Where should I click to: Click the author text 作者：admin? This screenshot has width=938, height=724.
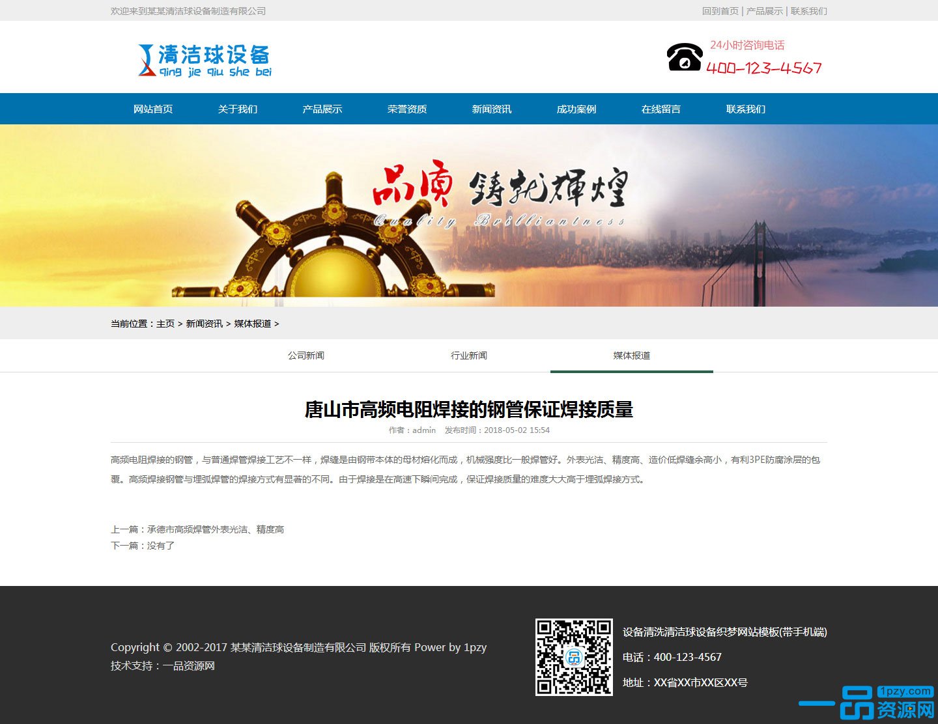click(412, 430)
